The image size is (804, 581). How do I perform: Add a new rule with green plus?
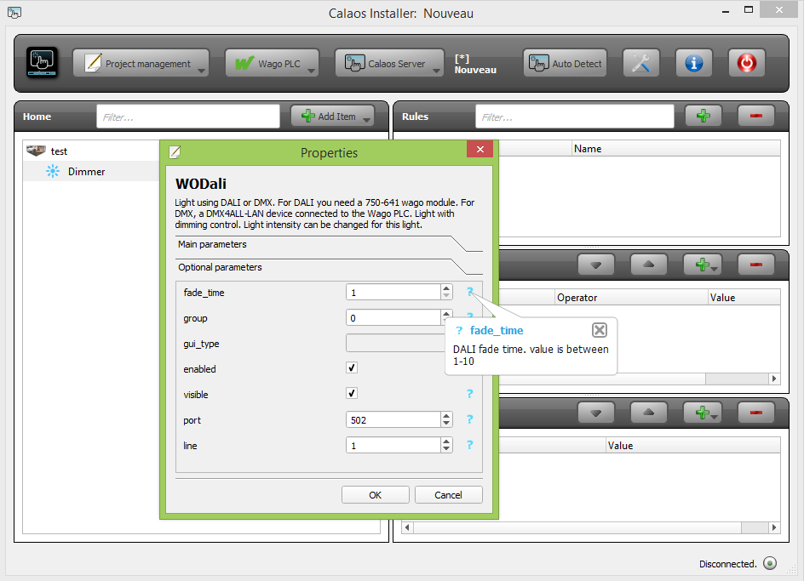[x=703, y=116]
